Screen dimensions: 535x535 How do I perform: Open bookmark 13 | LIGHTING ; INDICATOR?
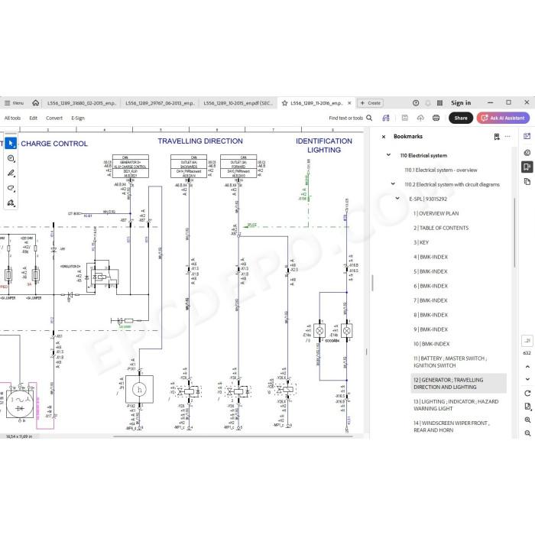(456, 405)
